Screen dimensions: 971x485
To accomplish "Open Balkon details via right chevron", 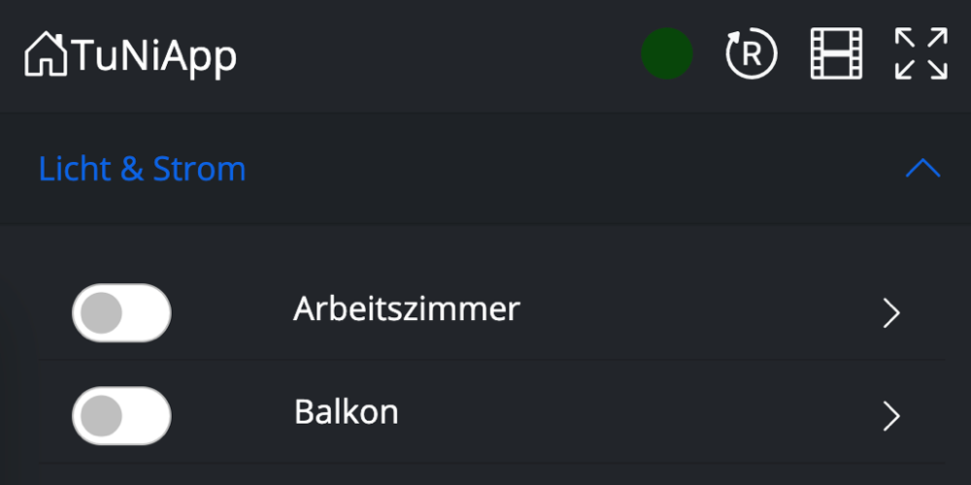I will (891, 415).
